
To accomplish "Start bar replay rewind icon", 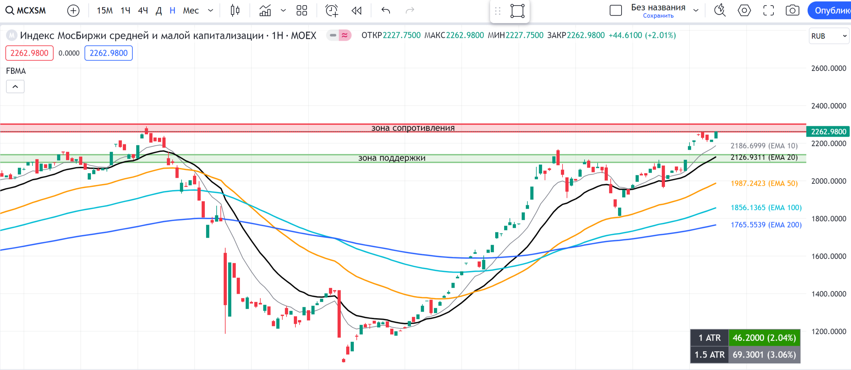I will [x=356, y=11].
